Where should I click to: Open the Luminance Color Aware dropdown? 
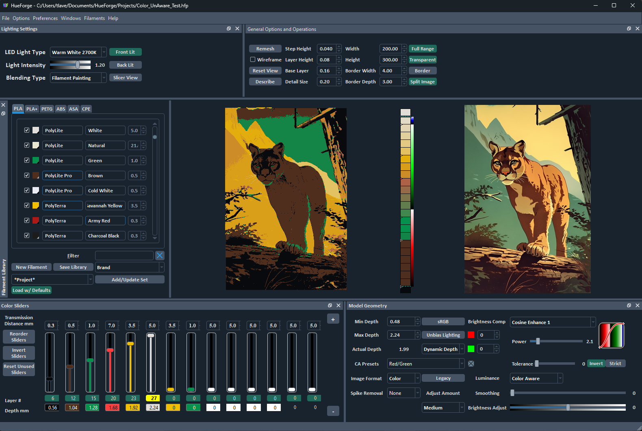(x=536, y=378)
